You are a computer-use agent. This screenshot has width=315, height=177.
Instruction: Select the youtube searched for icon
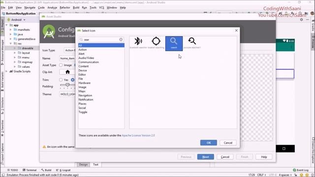[192, 43]
